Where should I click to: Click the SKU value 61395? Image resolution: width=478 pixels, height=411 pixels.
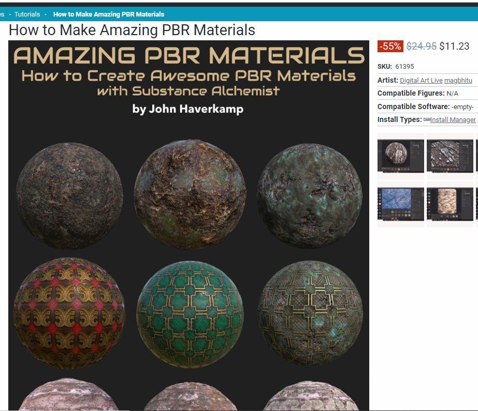click(x=404, y=67)
